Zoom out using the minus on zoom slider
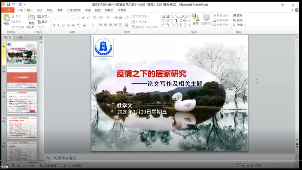The height and width of the screenshot is (170, 302). coord(264,165)
